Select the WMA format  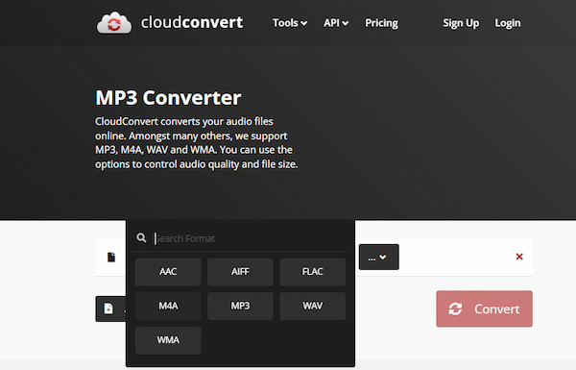tap(168, 340)
